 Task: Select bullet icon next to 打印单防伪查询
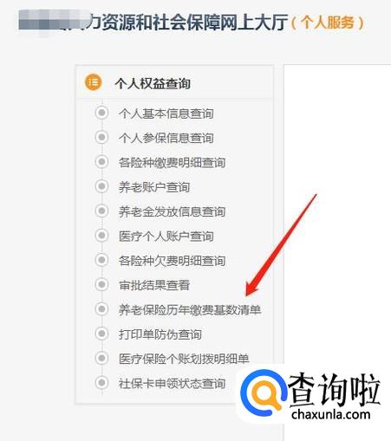pos(101,334)
